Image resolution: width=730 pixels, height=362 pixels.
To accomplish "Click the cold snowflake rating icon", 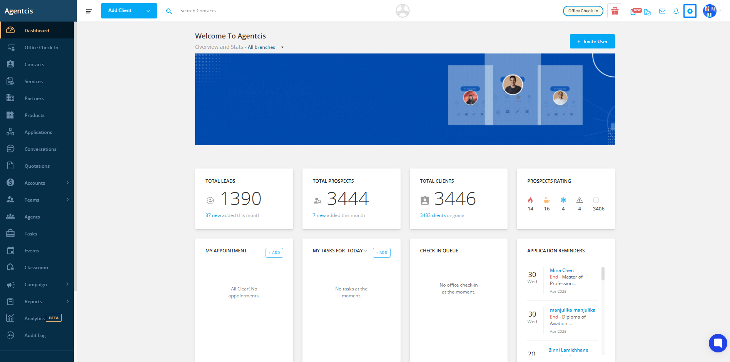I will (x=563, y=200).
